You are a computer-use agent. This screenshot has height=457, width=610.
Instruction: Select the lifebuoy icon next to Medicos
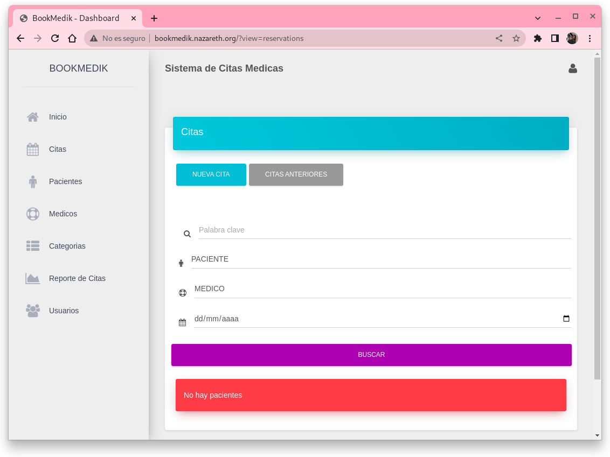pos(33,214)
